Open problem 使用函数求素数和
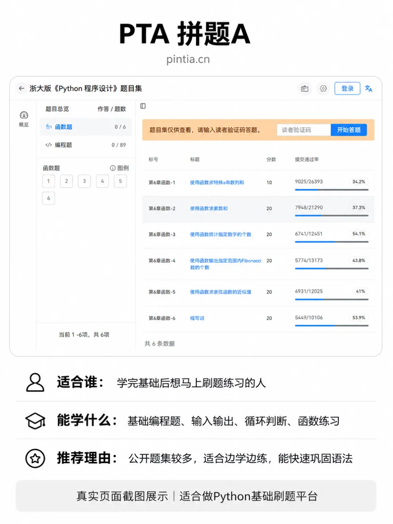This screenshot has width=393, height=524. [x=209, y=209]
